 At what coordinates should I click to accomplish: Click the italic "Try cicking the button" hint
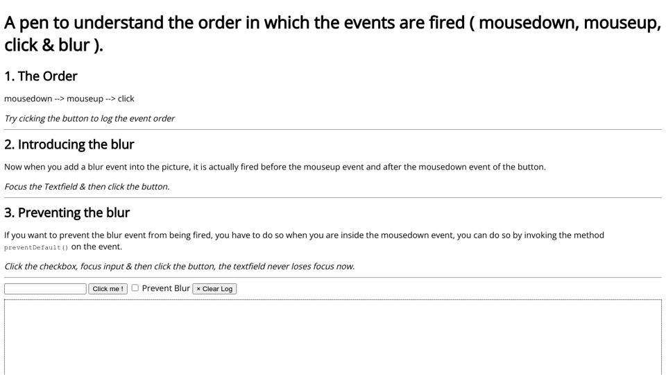[x=89, y=119]
